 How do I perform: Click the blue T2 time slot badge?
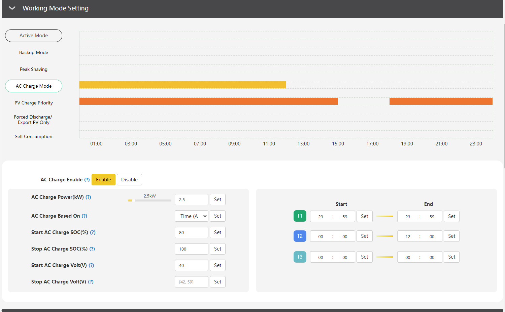tap(300, 236)
